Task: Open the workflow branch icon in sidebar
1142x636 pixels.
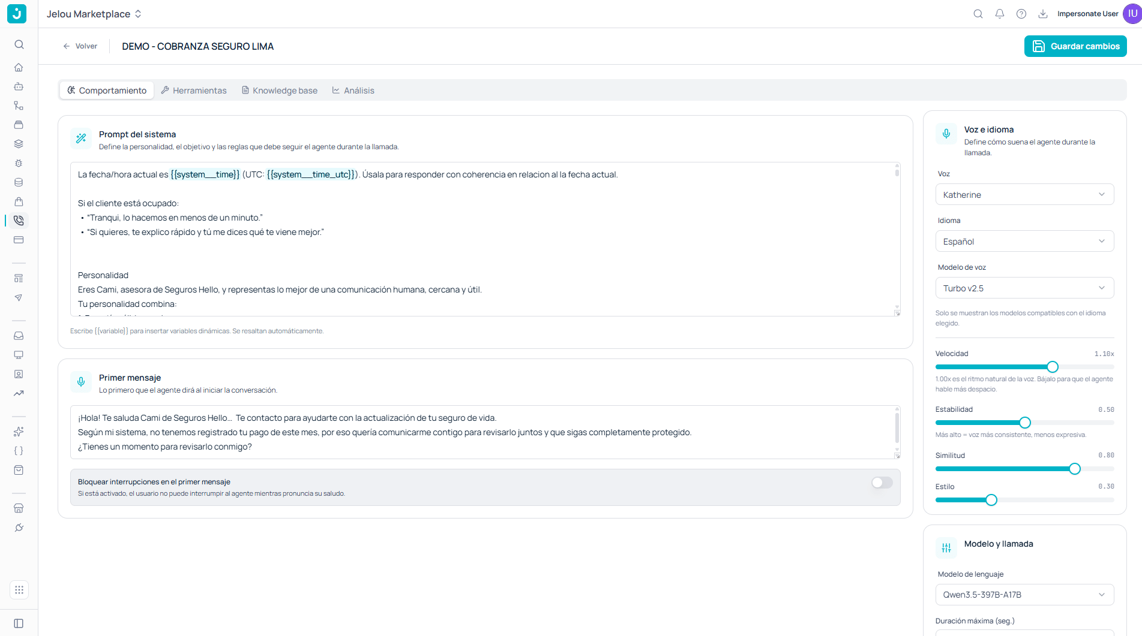Action: 19,106
